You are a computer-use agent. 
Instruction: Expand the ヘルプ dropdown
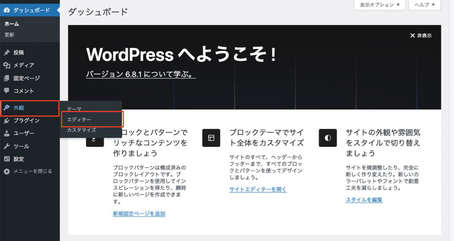coord(424,5)
